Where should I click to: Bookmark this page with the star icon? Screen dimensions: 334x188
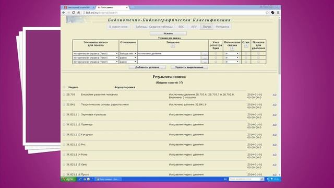click(x=267, y=13)
